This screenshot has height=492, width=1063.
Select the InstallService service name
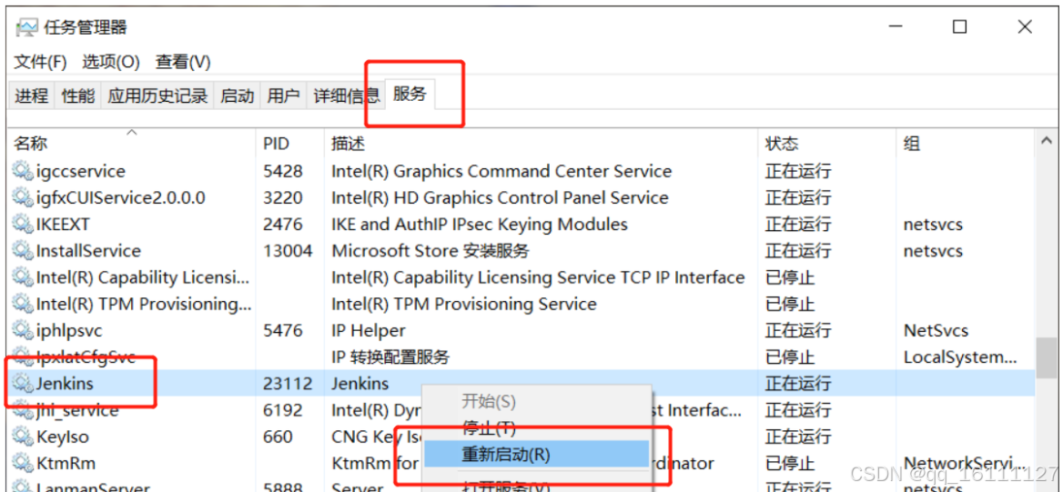point(88,251)
